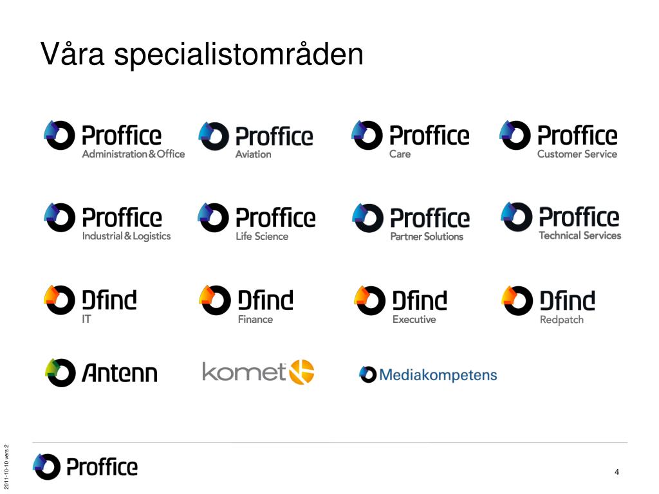Click the Mediakompetens blue text

pos(438,375)
